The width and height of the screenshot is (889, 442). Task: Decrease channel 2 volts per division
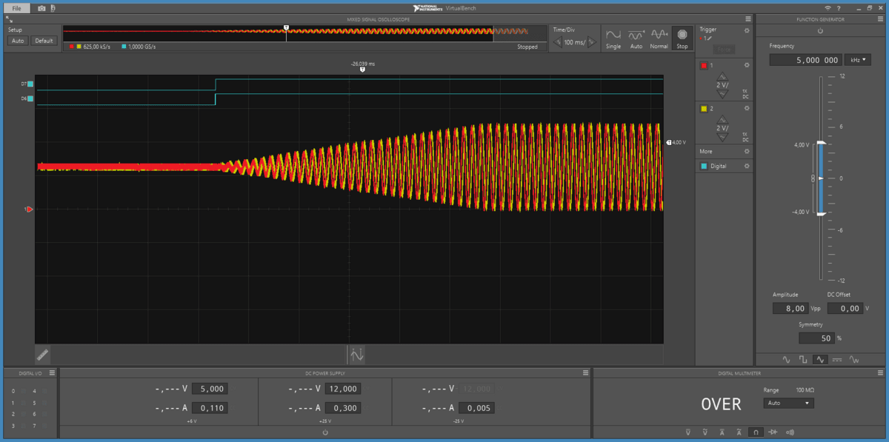pyautogui.click(x=723, y=138)
